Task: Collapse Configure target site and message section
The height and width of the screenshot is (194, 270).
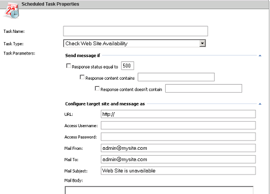Action: point(260,104)
